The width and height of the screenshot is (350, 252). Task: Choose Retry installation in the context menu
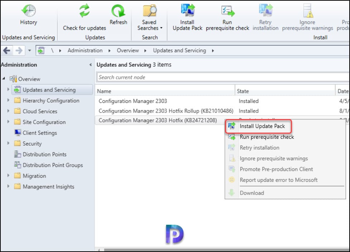[285, 148]
